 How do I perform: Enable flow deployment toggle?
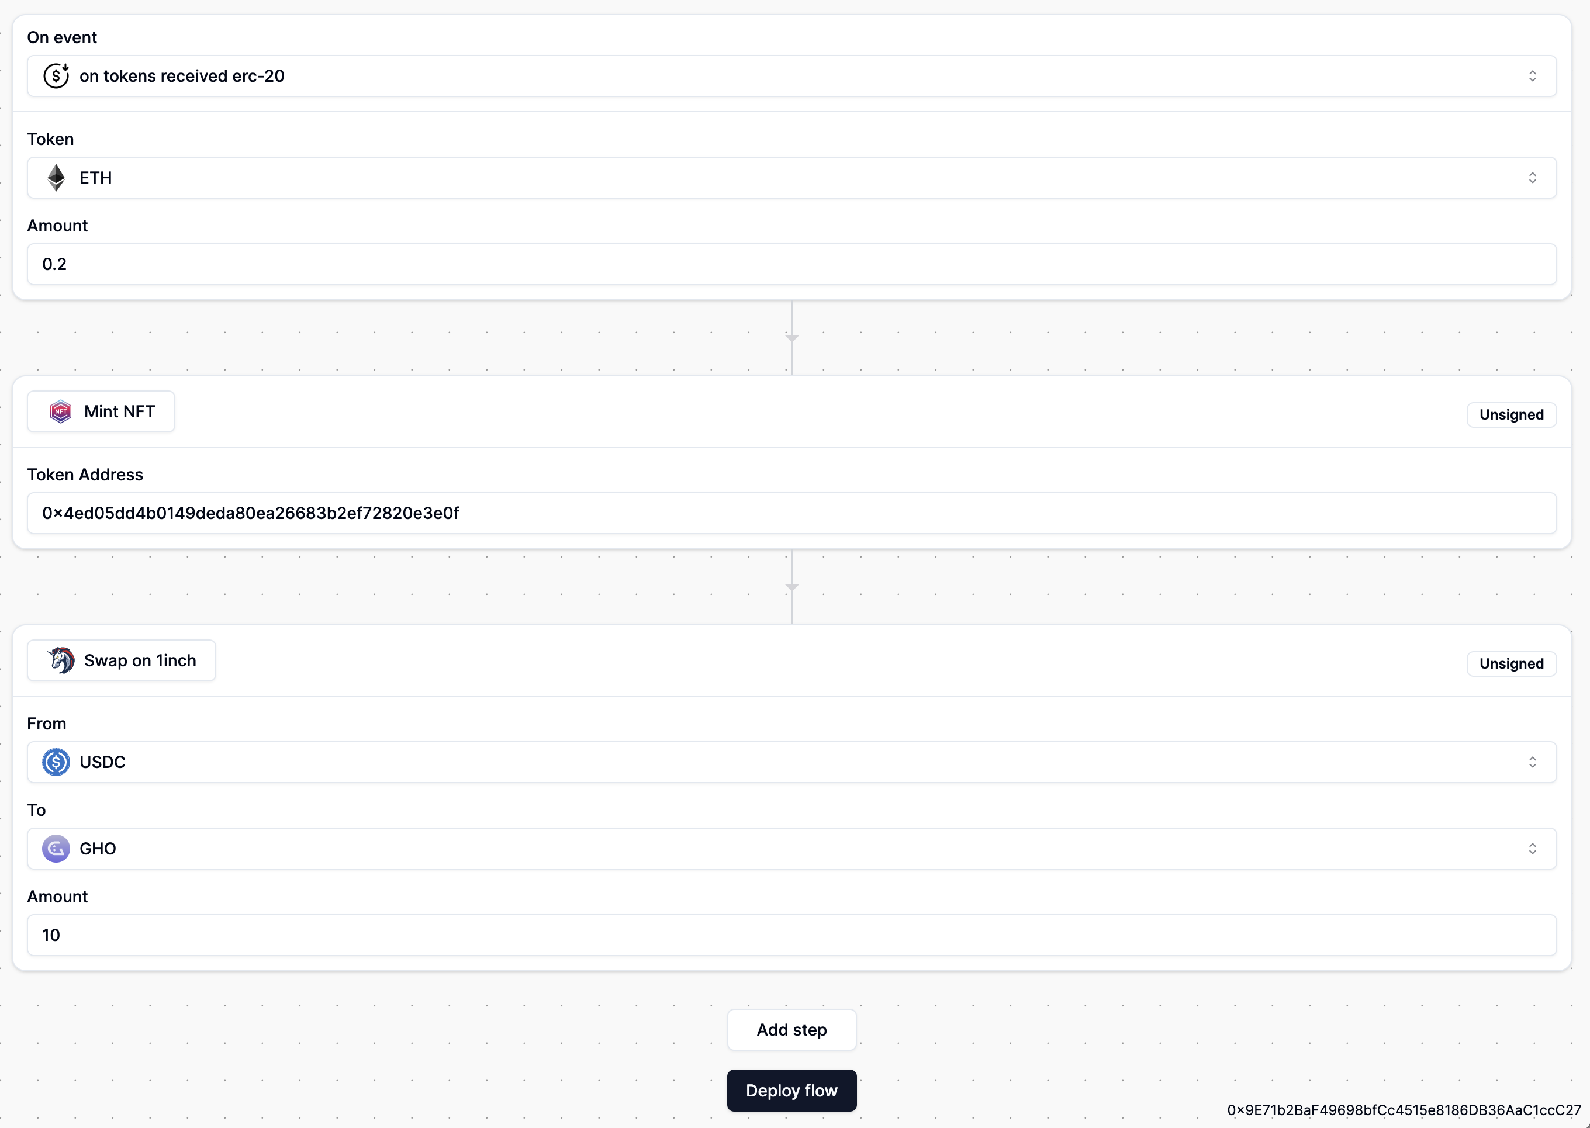(x=791, y=1090)
